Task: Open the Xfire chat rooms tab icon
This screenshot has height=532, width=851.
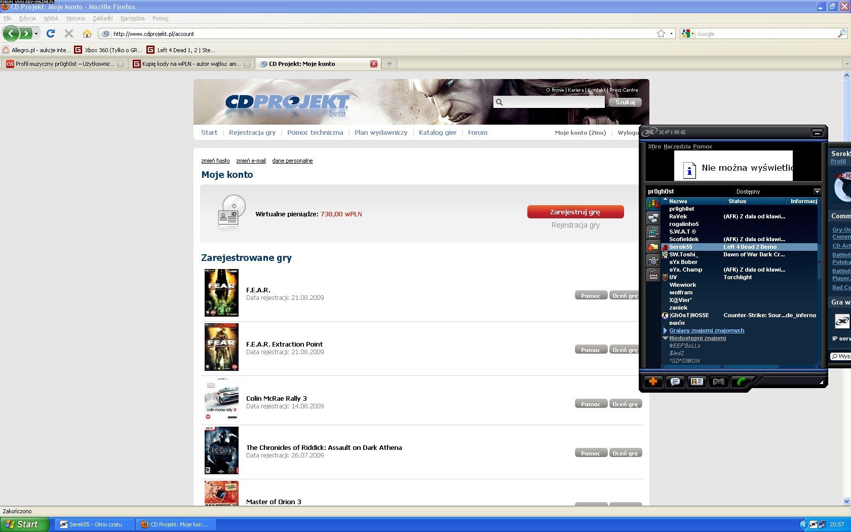Action: 653,218
